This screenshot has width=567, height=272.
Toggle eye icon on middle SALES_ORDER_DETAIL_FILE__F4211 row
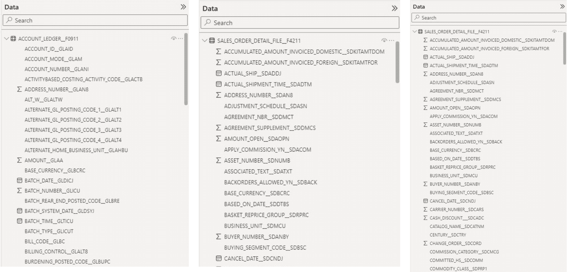click(384, 41)
